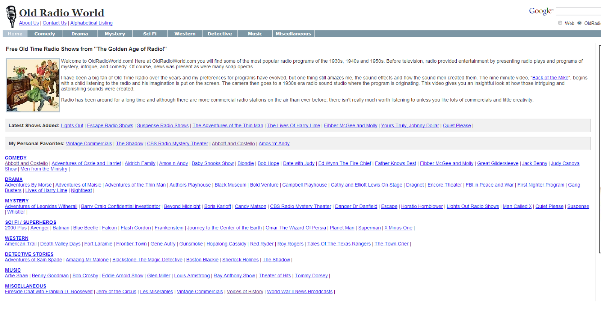This screenshot has width=601, height=313.
Task: Open The Shadow in Personal Favorites
Action: tap(130, 144)
